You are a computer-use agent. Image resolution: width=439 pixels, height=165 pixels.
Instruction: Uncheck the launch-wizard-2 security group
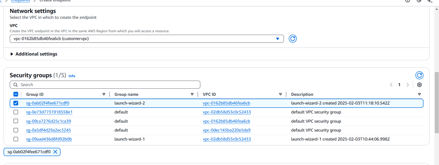(x=16, y=103)
